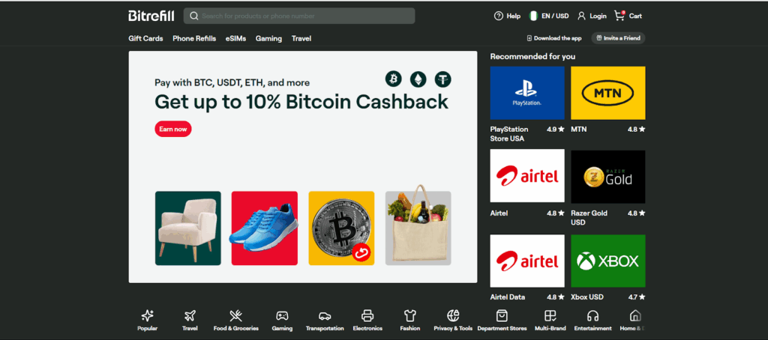Click the Invite a Friend button
Image resolution: width=768 pixels, height=340 pixels.
[618, 38]
